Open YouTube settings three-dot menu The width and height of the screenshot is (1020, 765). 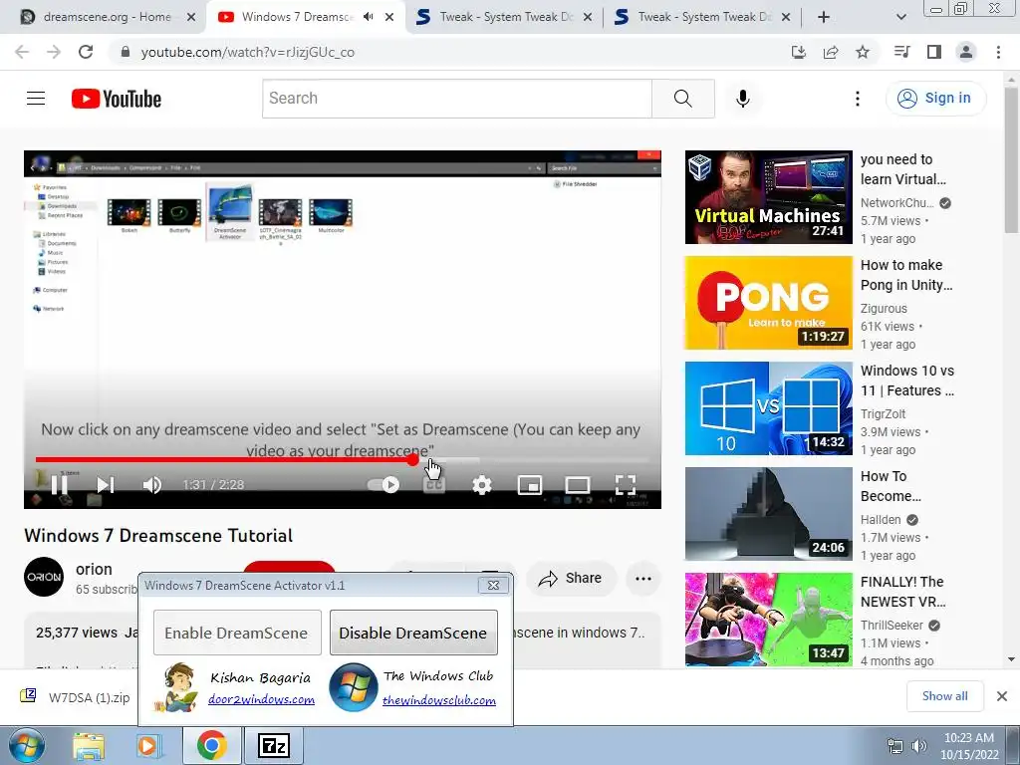(858, 99)
